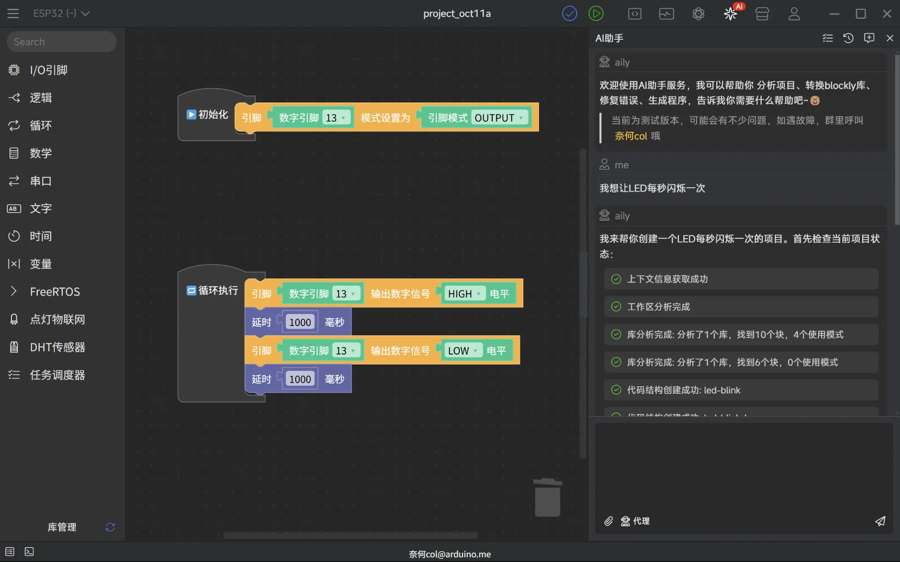
Task: Open the HIGH level dropdown
Action: [465, 294]
